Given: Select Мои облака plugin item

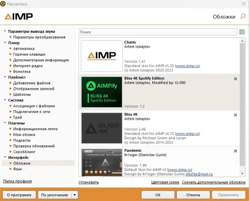Looking at the screenshot, I should click(x=24, y=135).
